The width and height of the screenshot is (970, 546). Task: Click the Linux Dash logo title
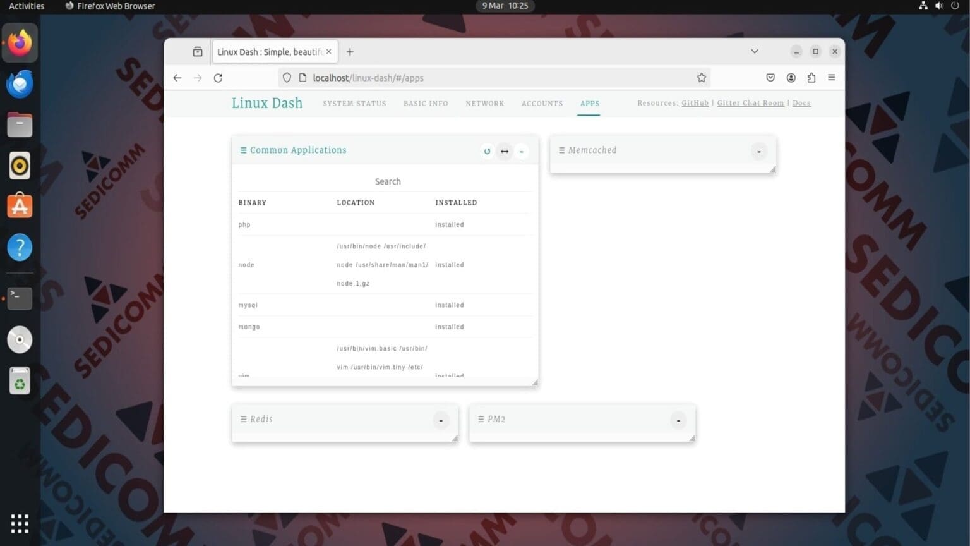(267, 103)
